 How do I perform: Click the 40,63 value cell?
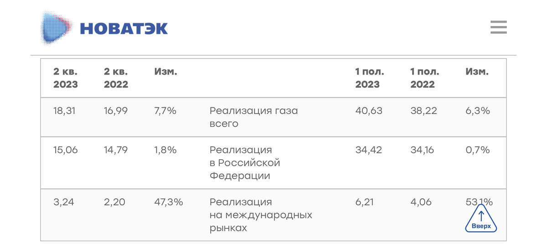(369, 111)
